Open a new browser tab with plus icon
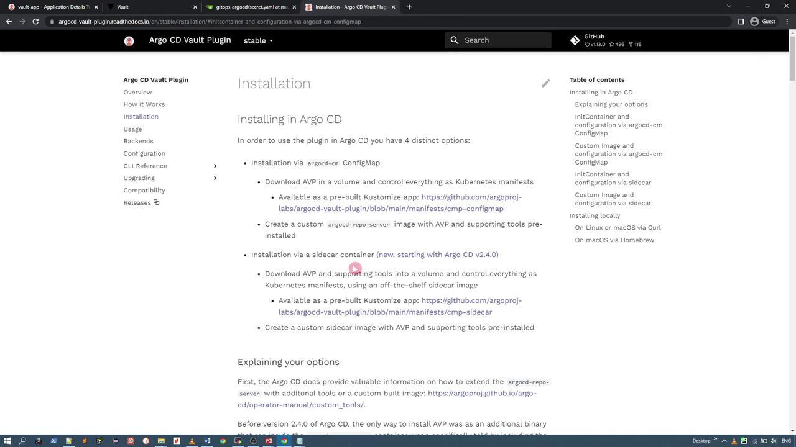796x447 pixels. (x=409, y=7)
